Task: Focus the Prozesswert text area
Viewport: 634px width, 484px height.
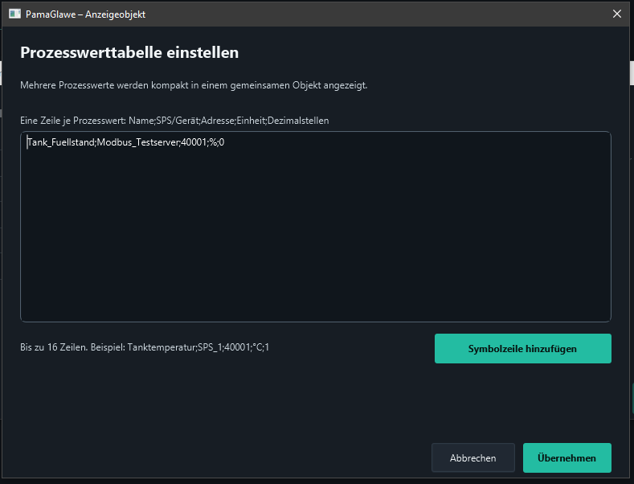Action: (315, 227)
